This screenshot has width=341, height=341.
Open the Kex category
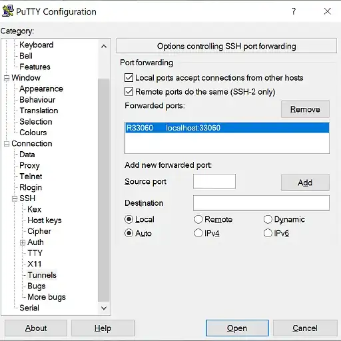34,209
